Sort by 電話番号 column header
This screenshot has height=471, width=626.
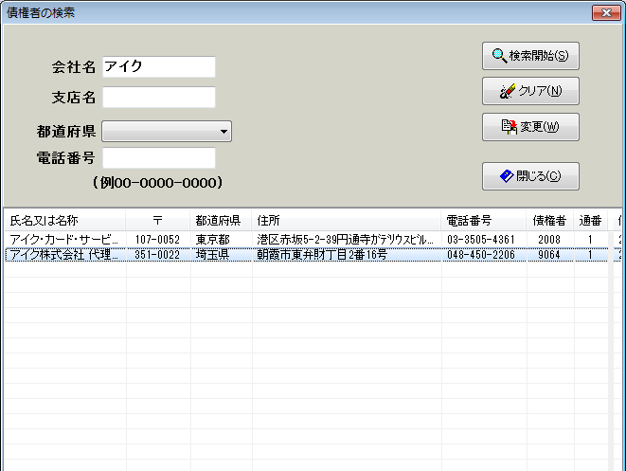pyautogui.click(x=483, y=221)
